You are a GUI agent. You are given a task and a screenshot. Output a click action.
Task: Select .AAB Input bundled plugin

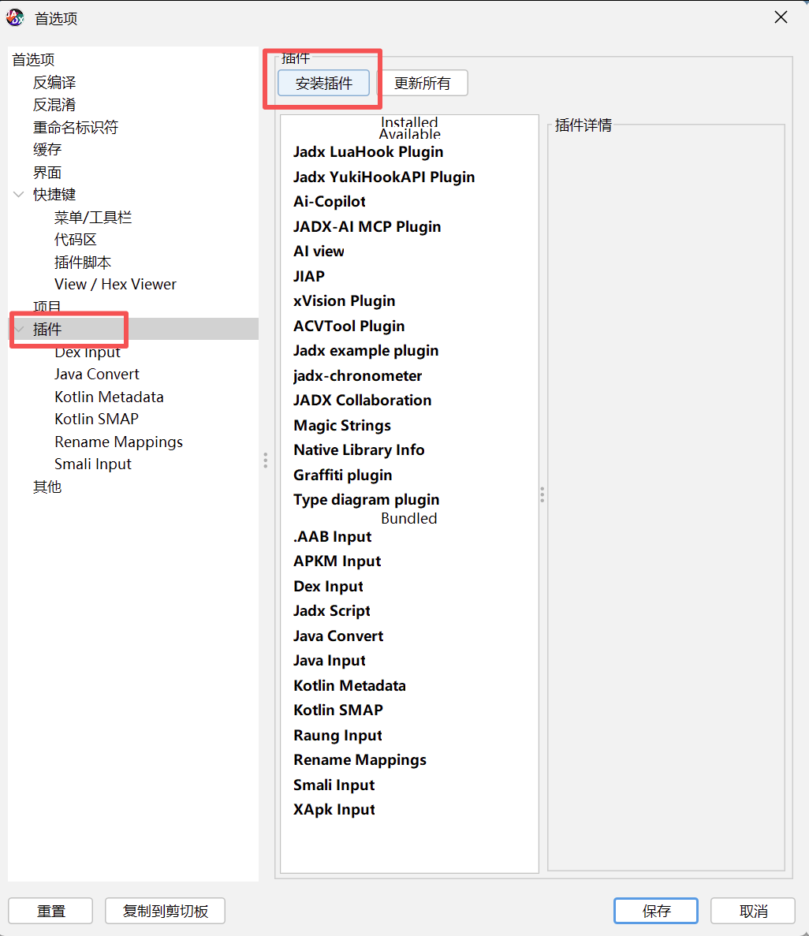click(332, 537)
